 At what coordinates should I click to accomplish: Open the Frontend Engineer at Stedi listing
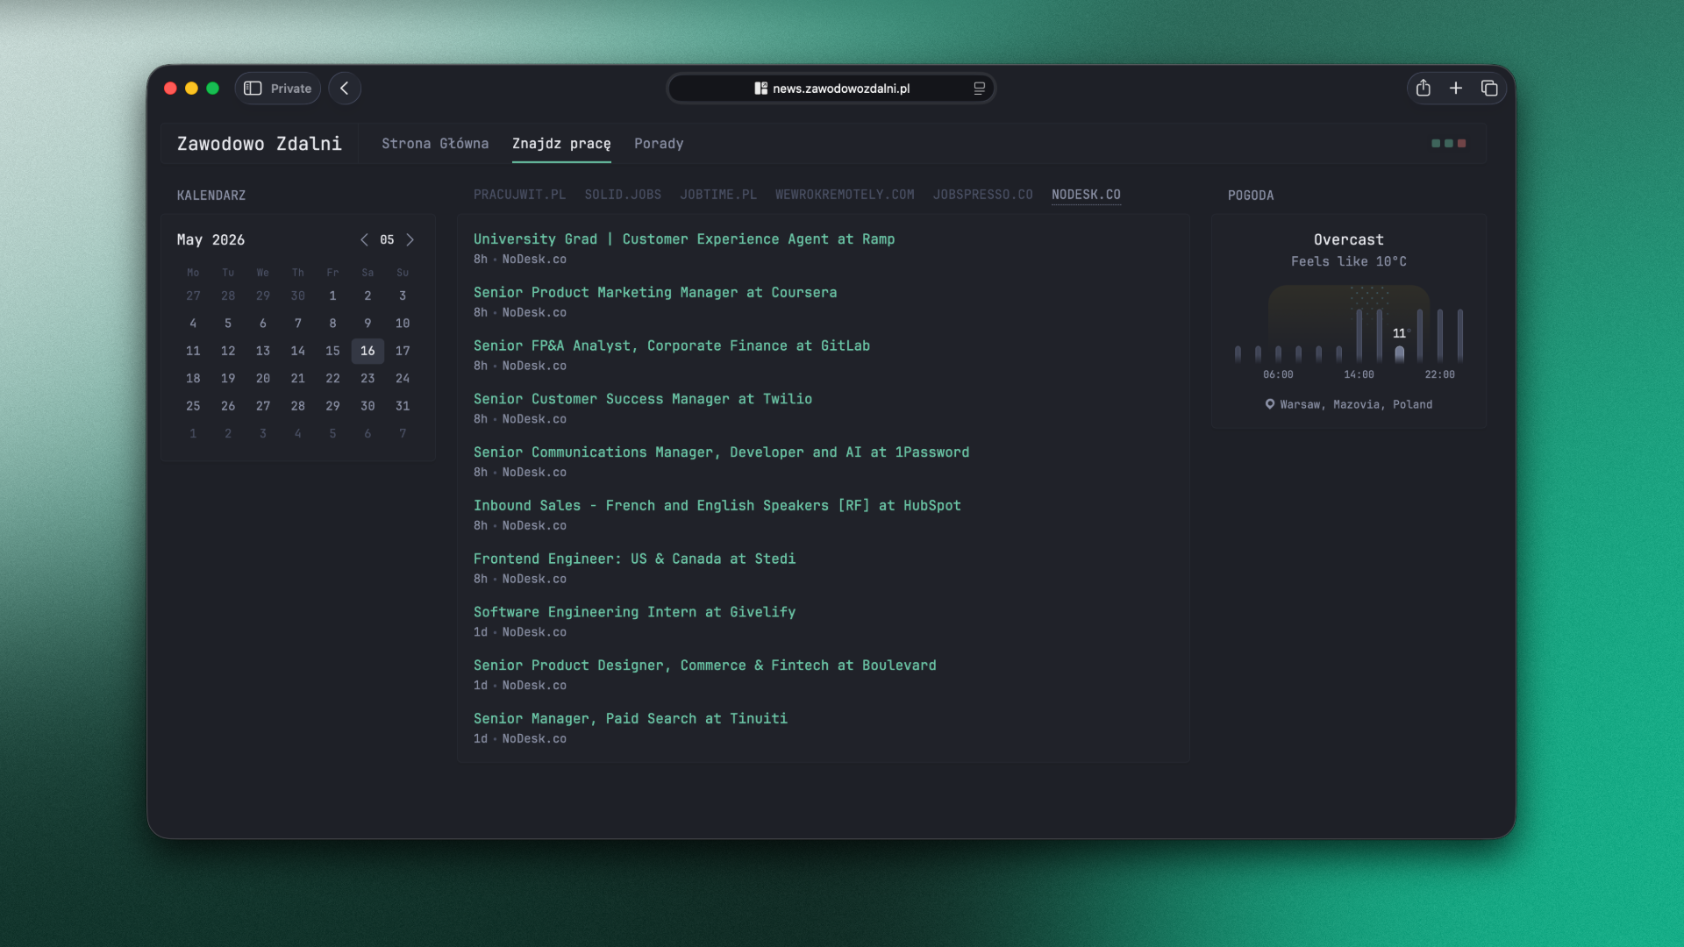pyautogui.click(x=634, y=559)
